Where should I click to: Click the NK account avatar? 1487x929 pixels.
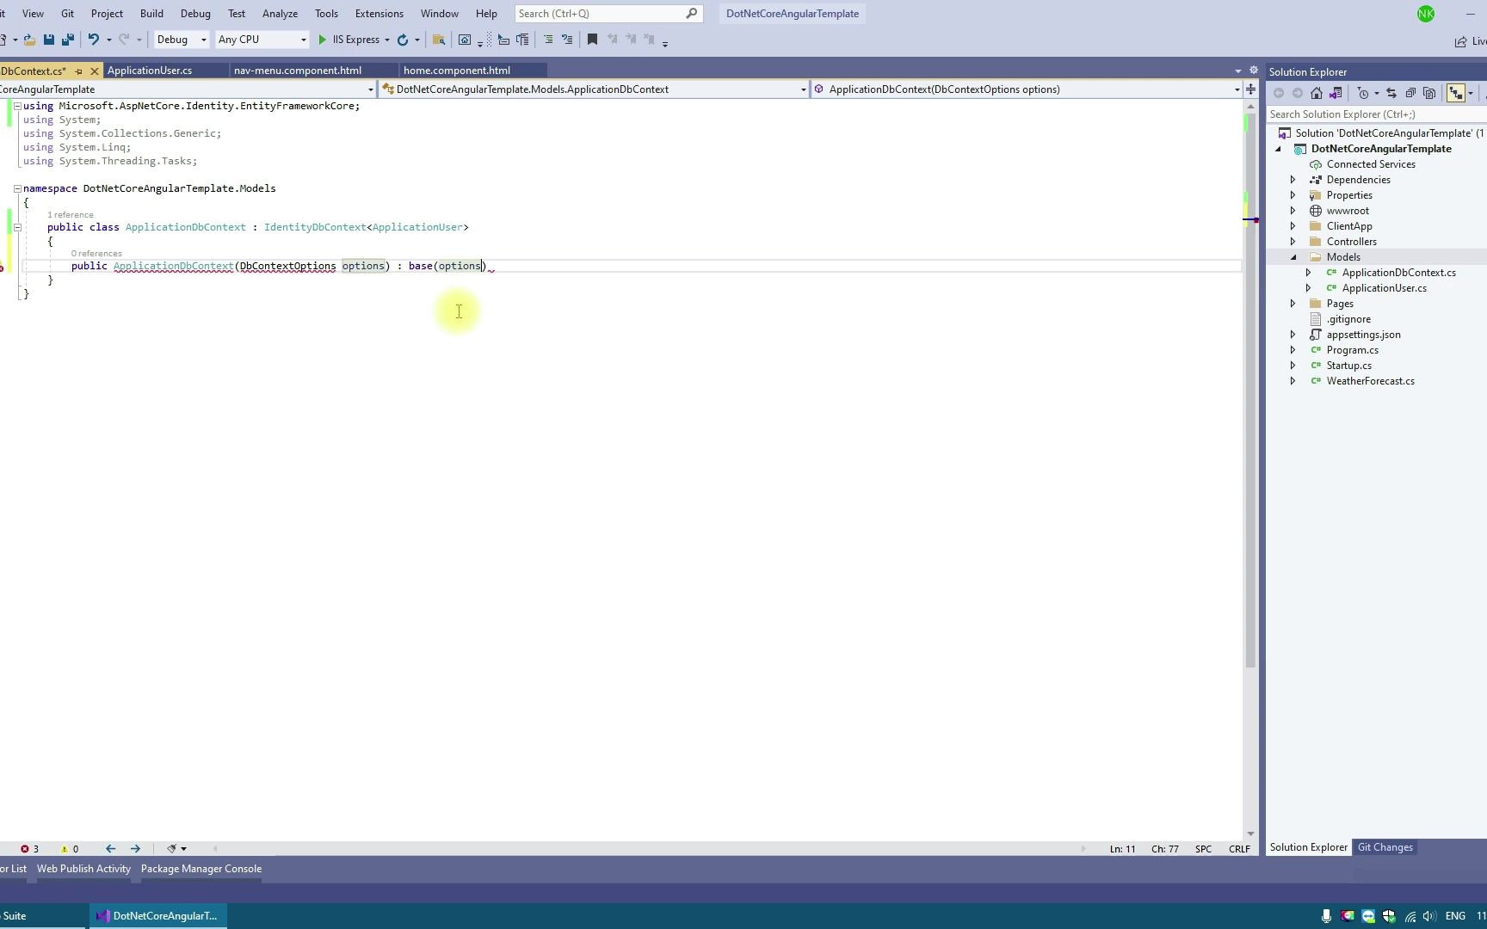(1426, 14)
